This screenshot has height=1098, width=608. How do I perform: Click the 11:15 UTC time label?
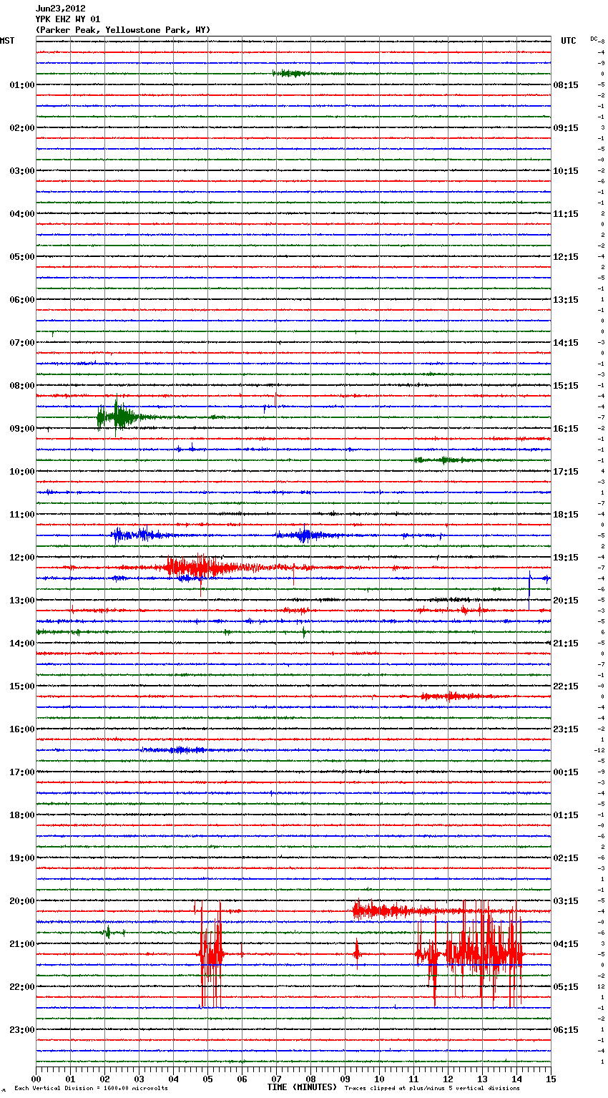coord(566,214)
